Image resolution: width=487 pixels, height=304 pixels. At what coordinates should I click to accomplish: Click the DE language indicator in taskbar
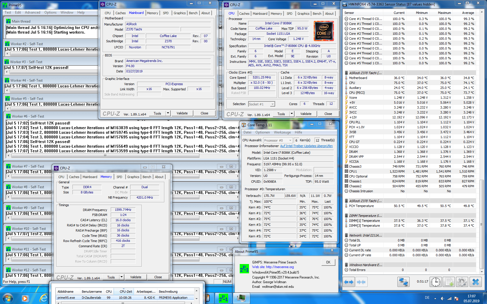(427, 298)
